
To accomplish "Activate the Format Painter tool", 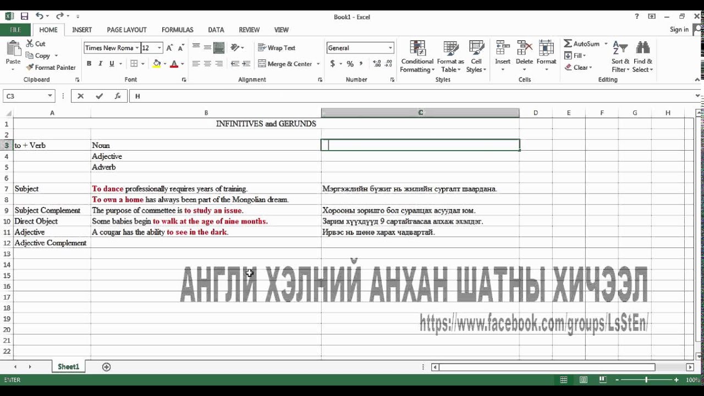I will click(51, 68).
